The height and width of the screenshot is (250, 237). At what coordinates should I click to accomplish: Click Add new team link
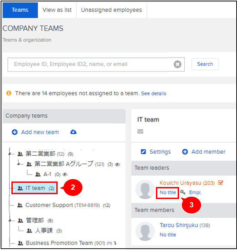40,132
